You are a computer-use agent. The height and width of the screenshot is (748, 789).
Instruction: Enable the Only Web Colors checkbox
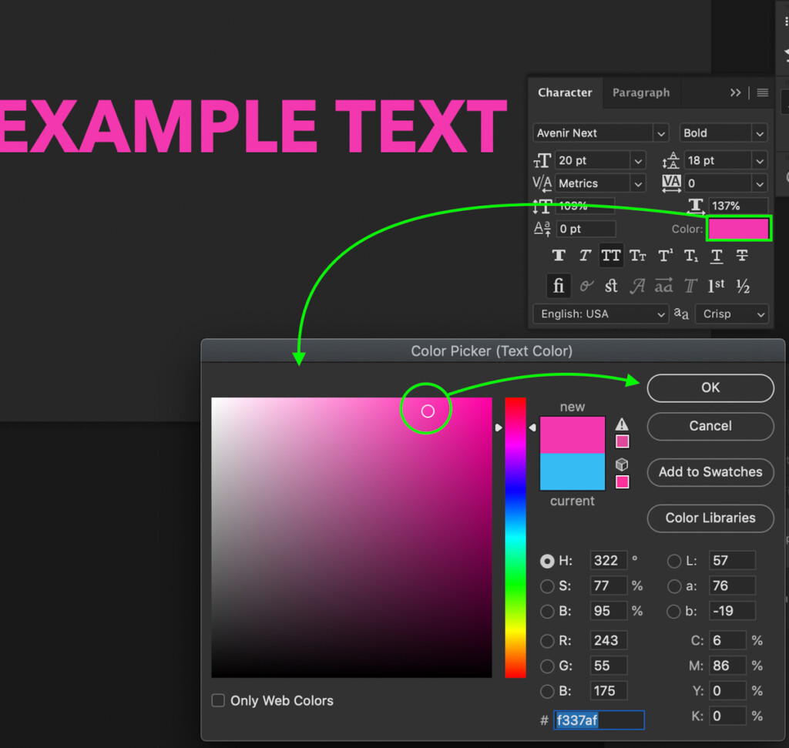(218, 700)
